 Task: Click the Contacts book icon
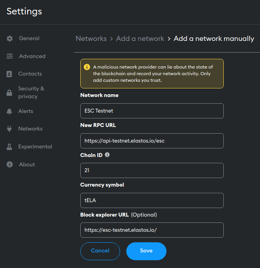[10, 74]
